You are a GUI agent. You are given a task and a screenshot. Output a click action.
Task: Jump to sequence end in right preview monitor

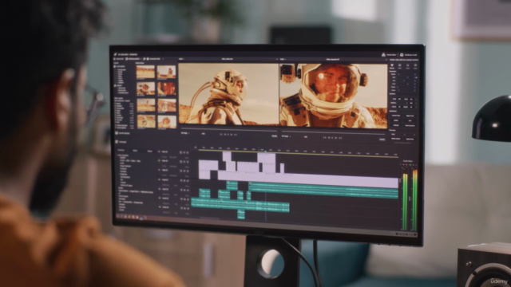(340, 138)
